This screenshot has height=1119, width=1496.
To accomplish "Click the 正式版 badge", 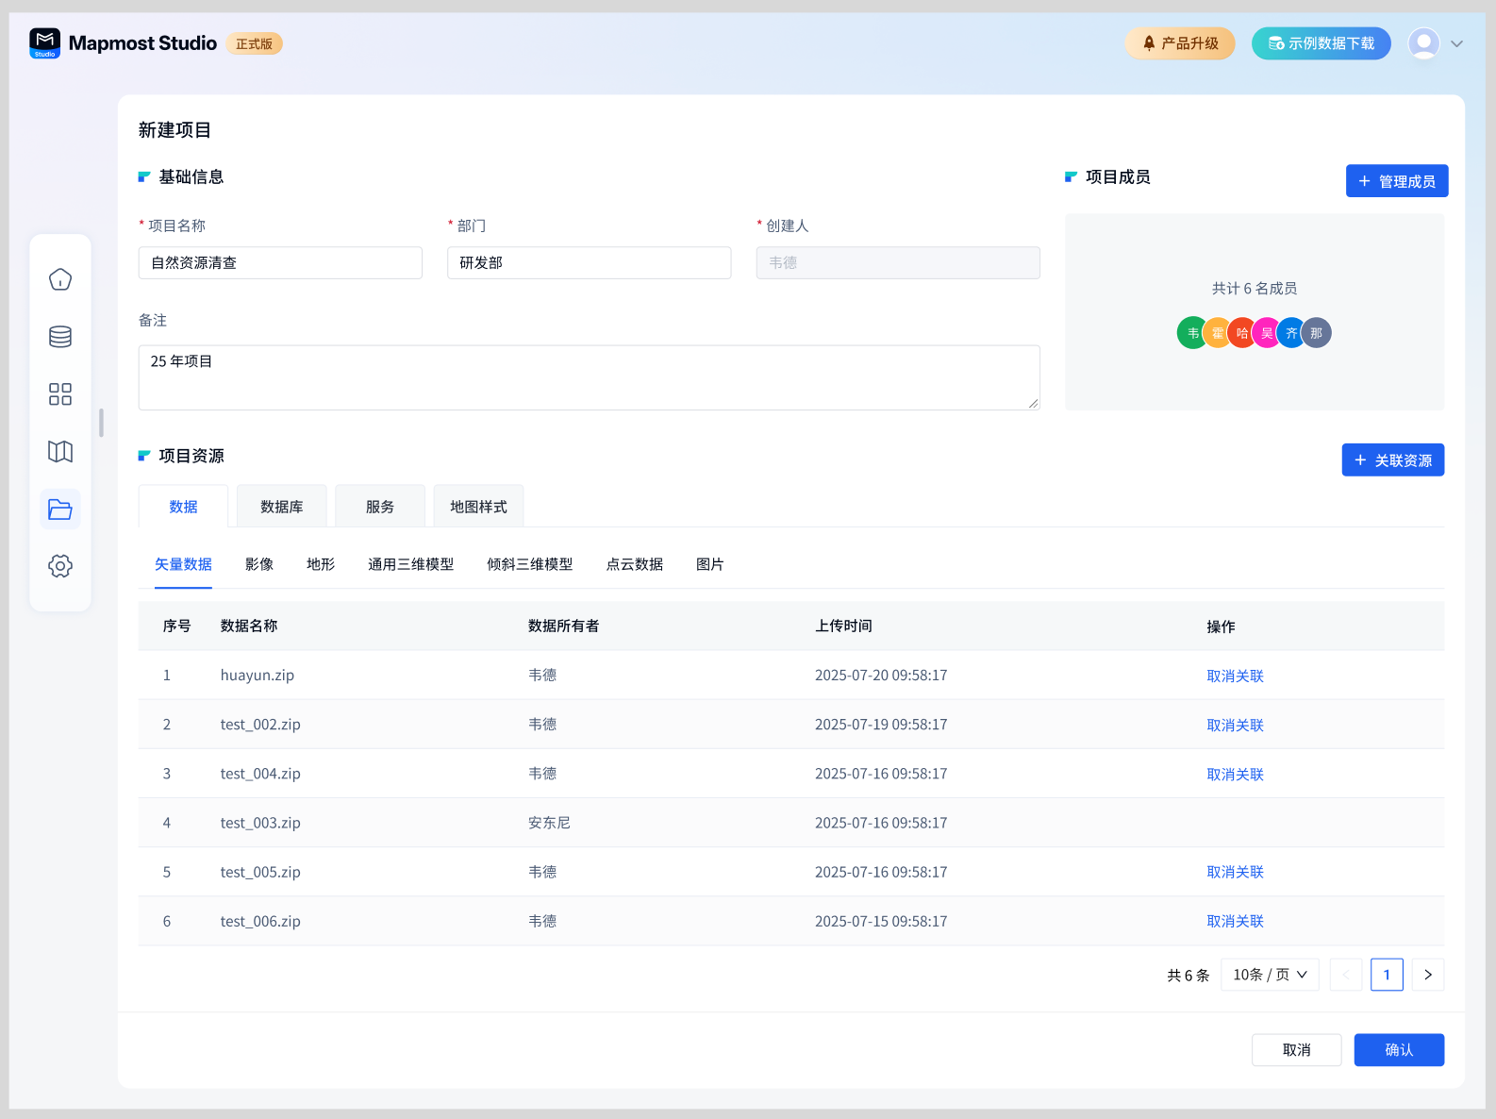I will coord(254,43).
